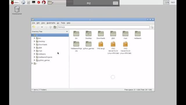Select netbeans in the directory tree
186x105 pixels.
tap(42, 54)
